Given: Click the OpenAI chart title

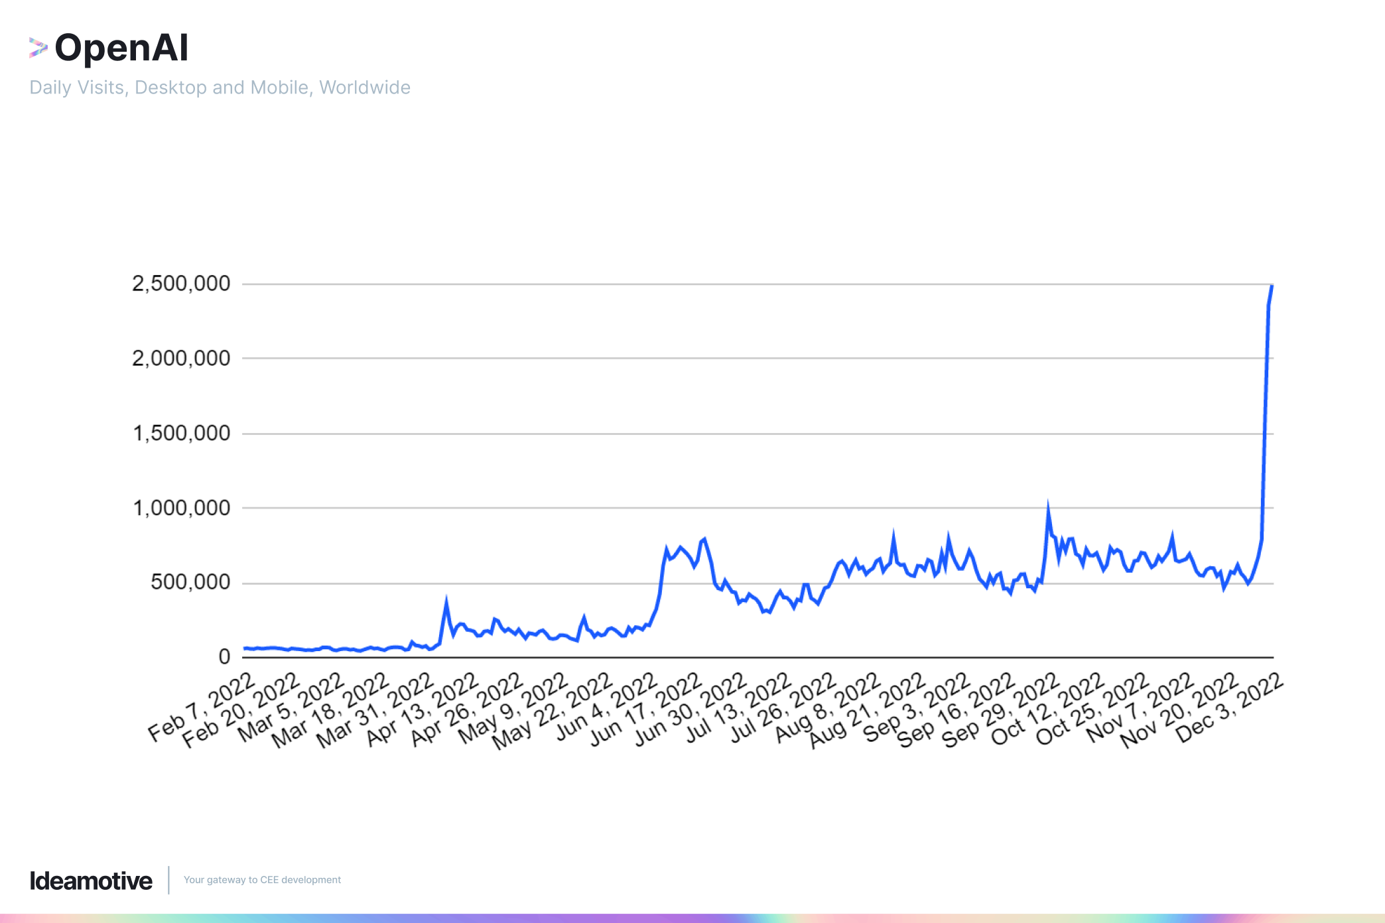Looking at the screenshot, I should pos(121,48).
